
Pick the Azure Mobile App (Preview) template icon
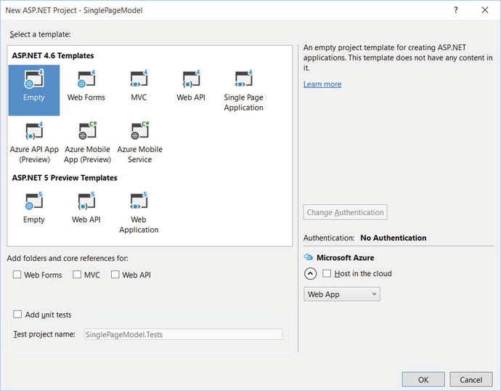point(87,131)
